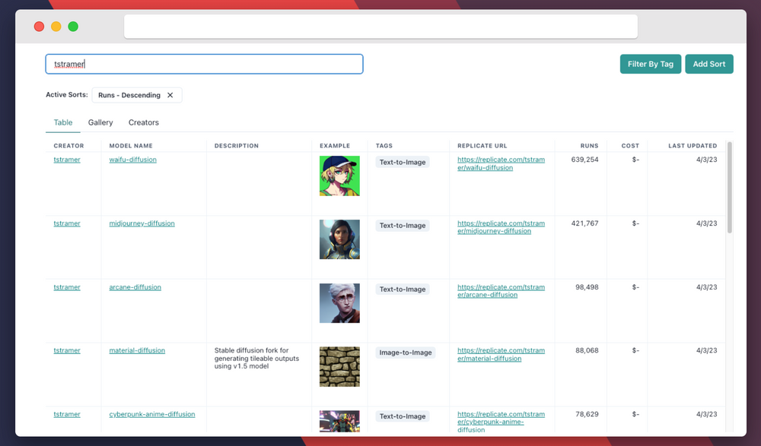Select the Table tab
Screen dimensions: 761x446
[x=62, y=122]
